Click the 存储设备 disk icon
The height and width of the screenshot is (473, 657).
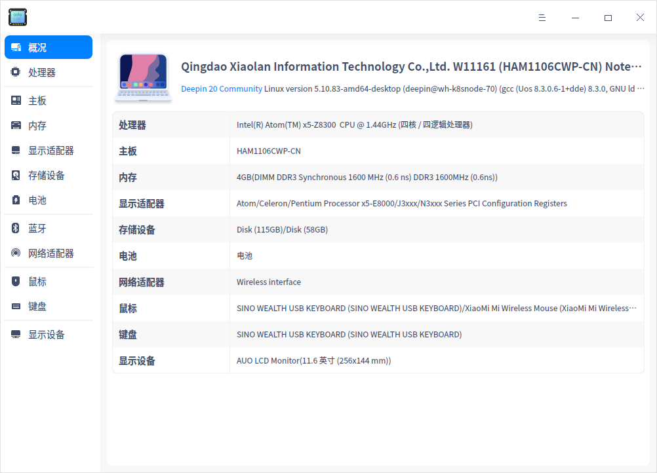[x=16, y=175]
